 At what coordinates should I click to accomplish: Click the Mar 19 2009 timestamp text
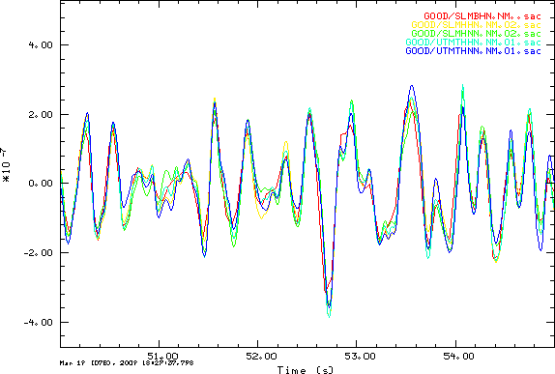[127, 363]
